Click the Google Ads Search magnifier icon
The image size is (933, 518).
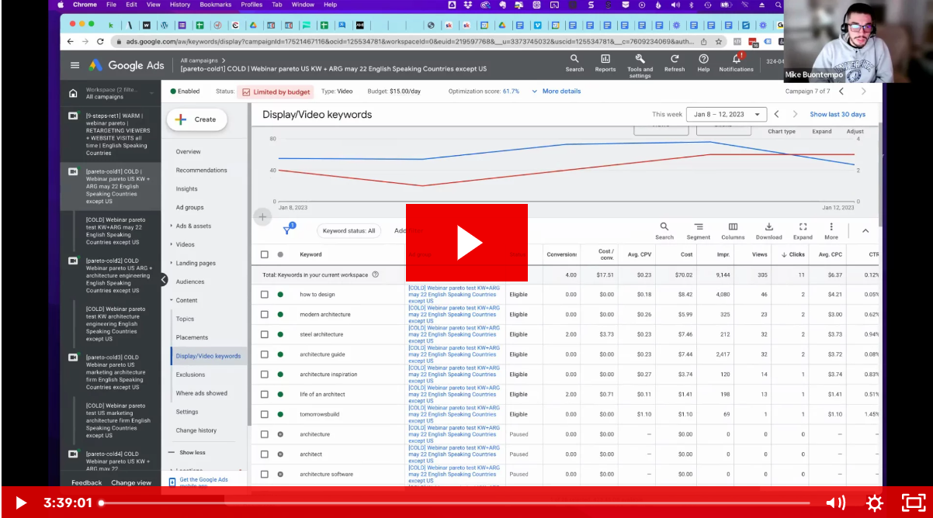[574, 59]
